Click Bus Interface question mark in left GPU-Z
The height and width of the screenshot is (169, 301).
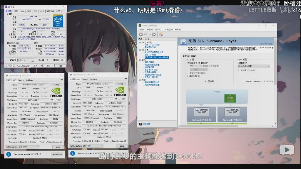(x=62, y=108)
